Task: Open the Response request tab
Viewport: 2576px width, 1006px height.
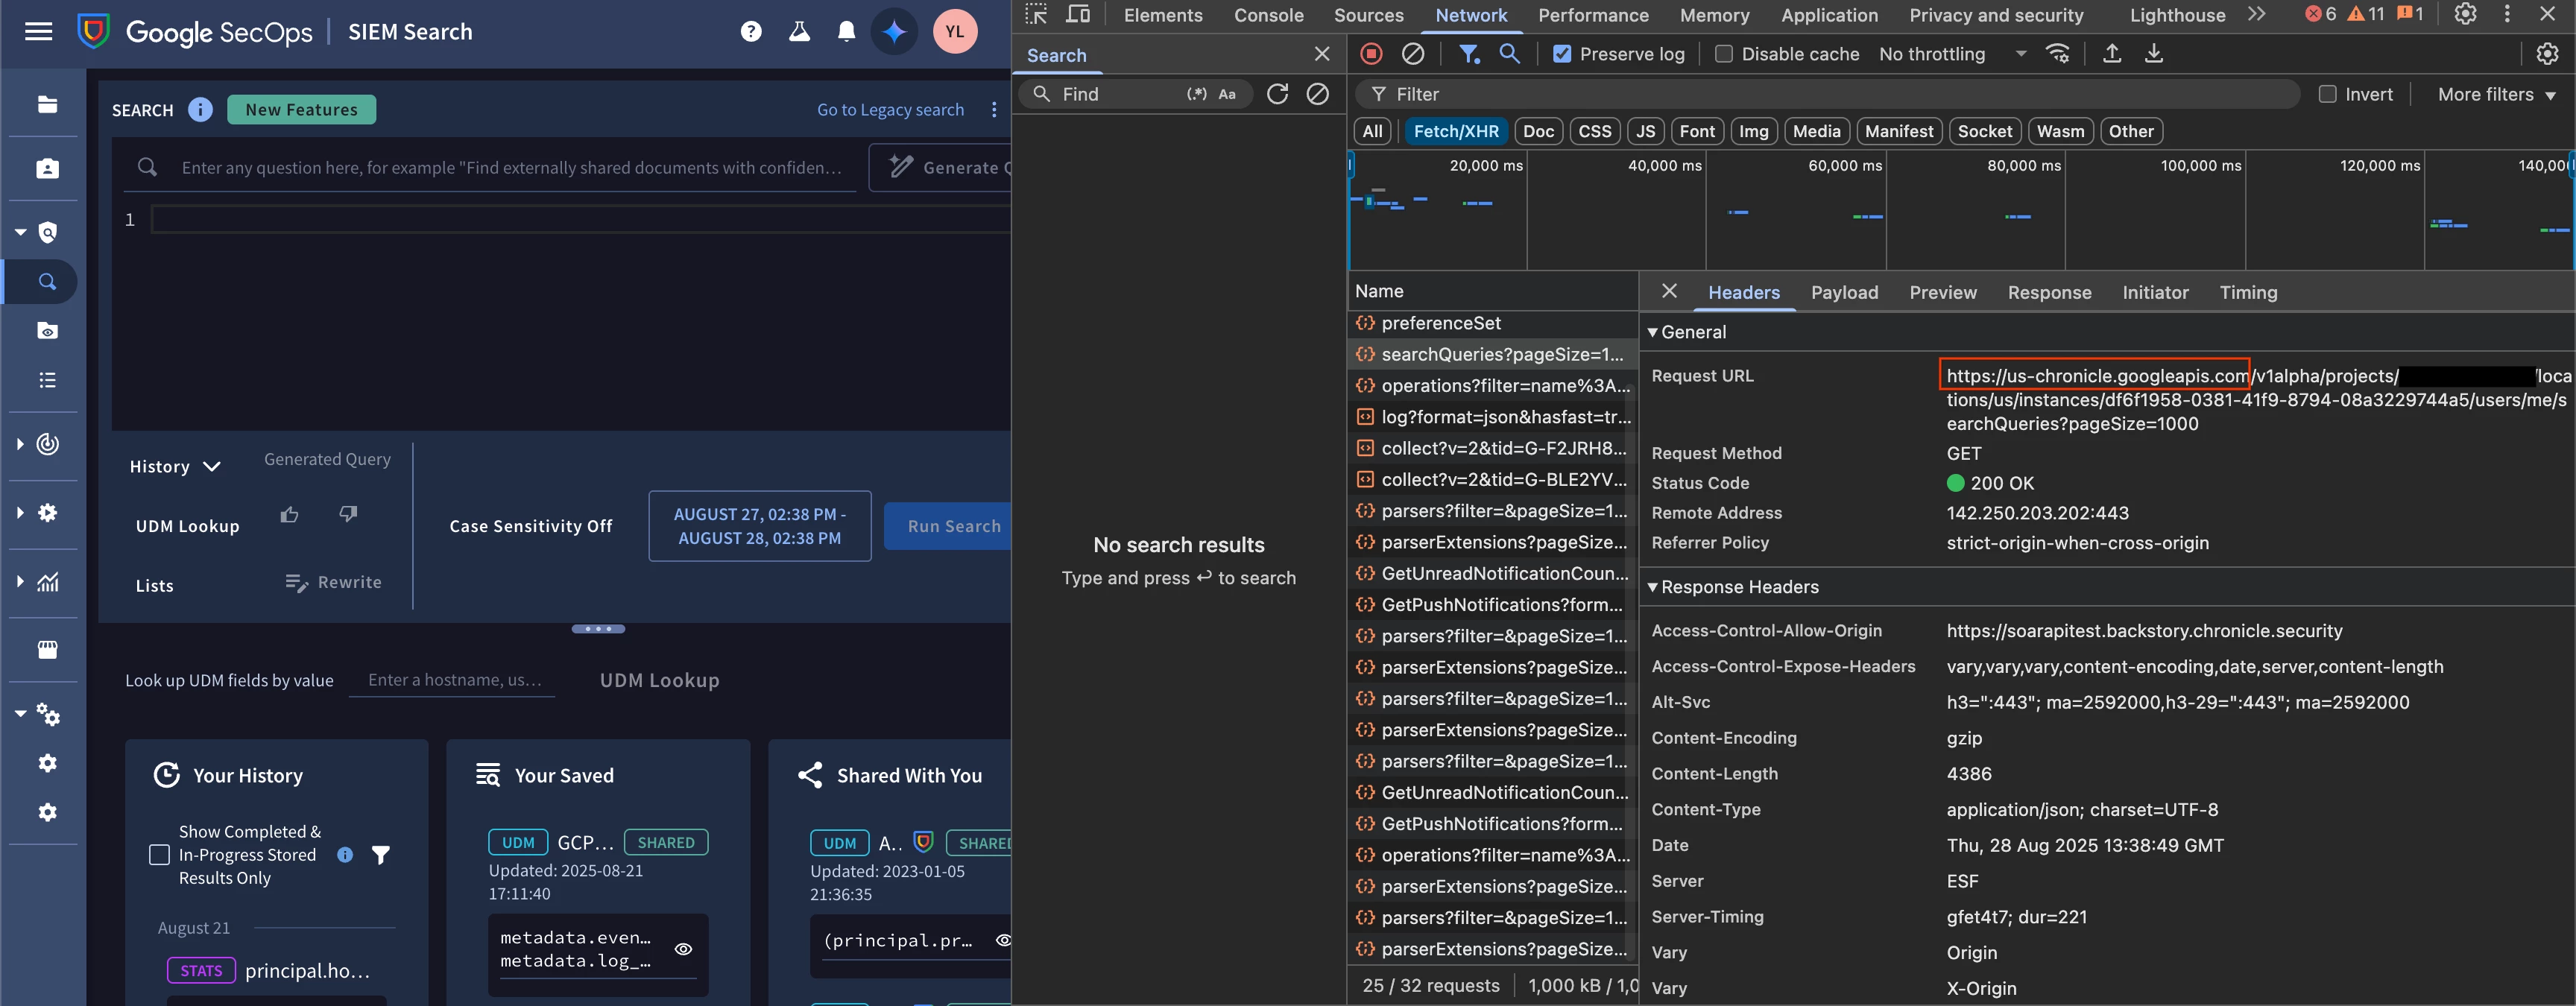Action: [2049, 292]
